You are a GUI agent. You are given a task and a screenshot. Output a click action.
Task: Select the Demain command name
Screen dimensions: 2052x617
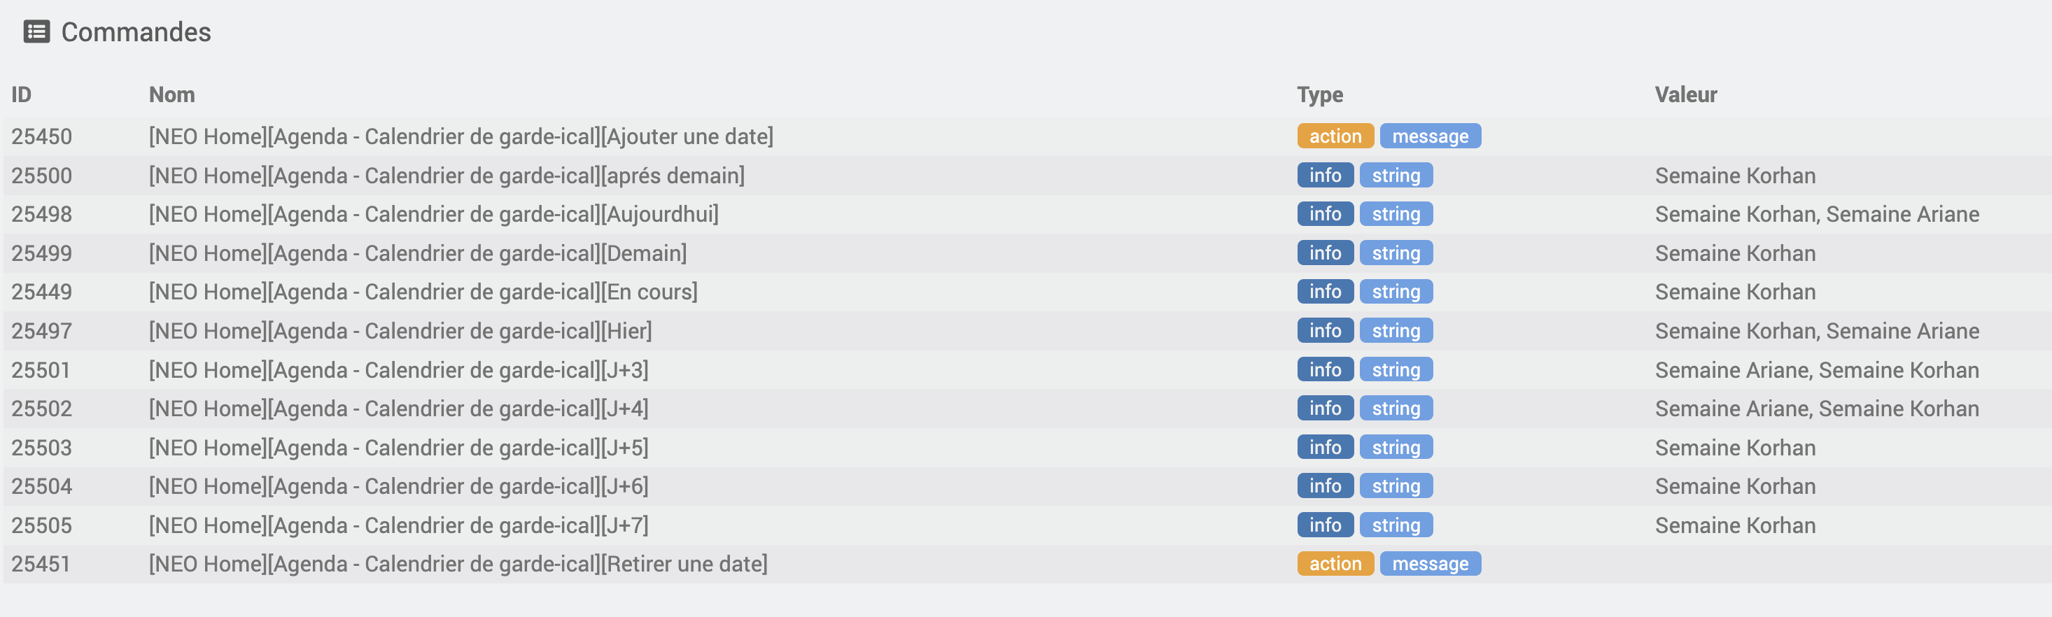tap(417, 253)
